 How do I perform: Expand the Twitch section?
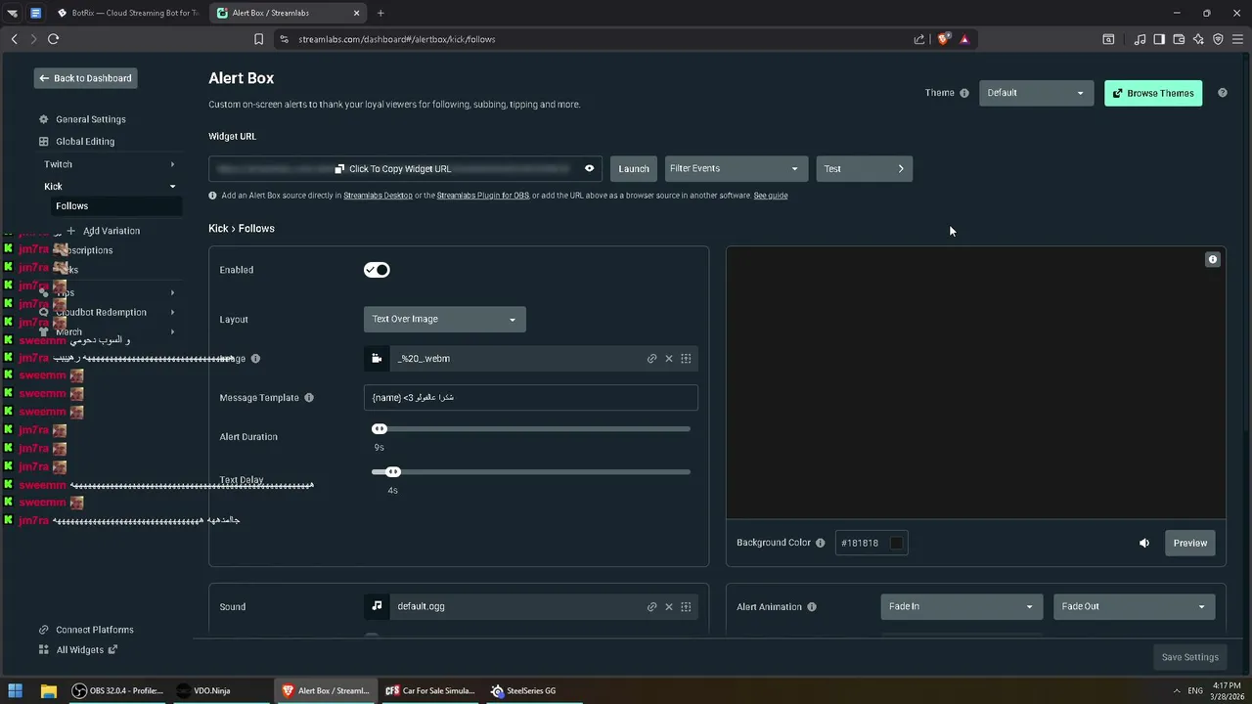tap(110, 164)
